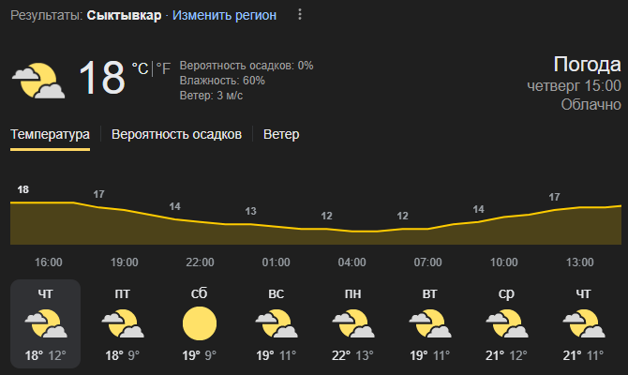Switch units to Celsius
Screen dimensions: 628x375
click(141, 68)
